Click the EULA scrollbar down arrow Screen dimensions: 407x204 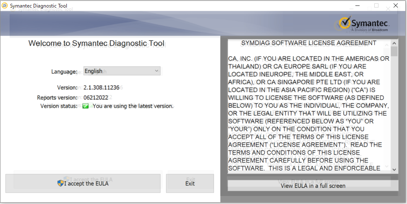click(x=394, y=170)
